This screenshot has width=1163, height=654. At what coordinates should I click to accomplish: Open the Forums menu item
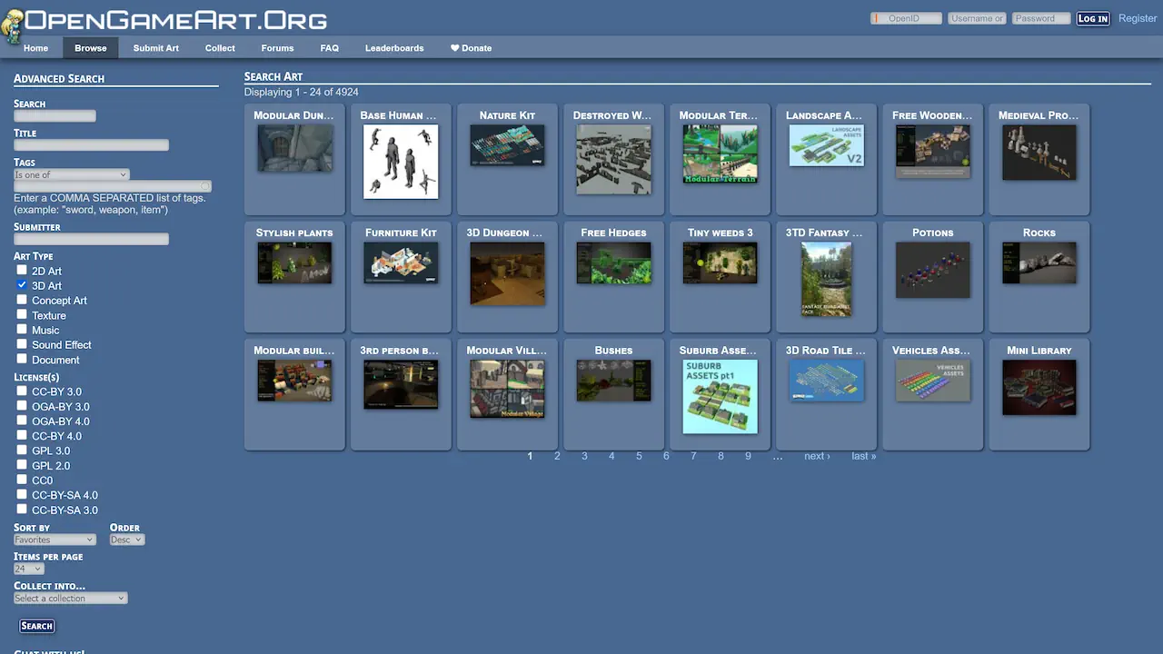[277, 48]
